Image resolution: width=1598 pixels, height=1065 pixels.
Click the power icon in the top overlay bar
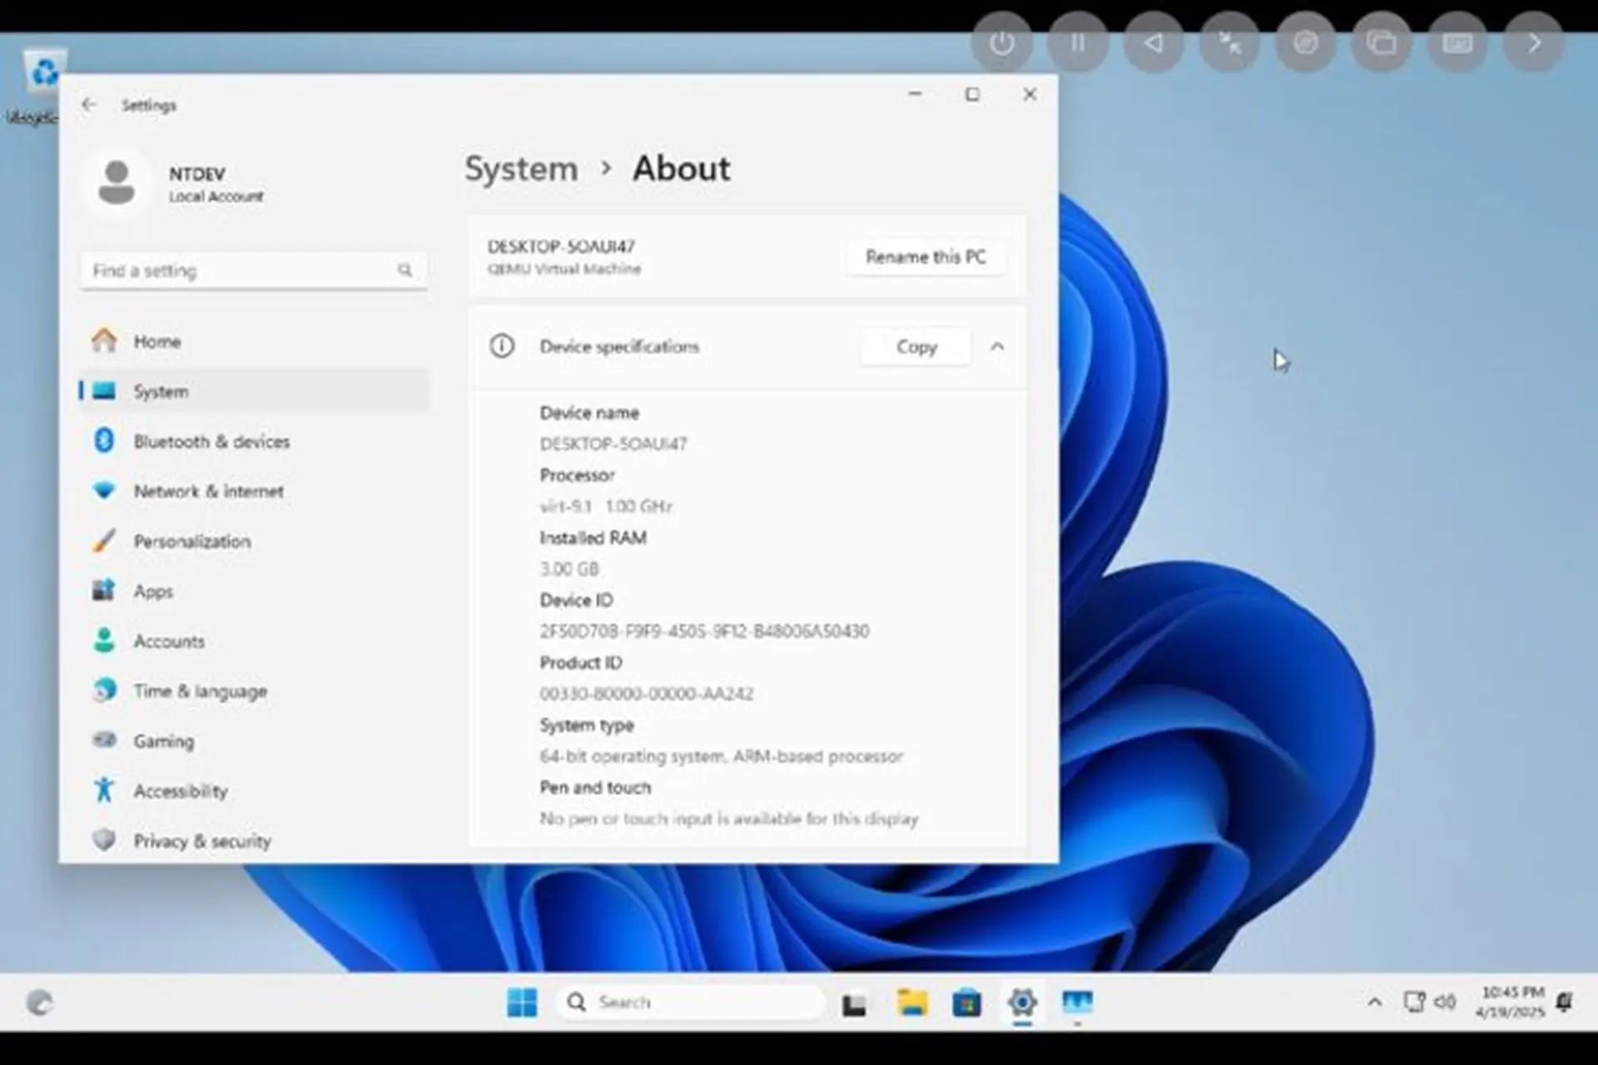(x=1003, y=42)
